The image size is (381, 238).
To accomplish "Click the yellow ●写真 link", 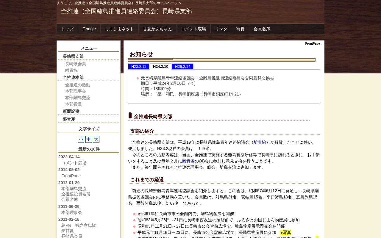I will tap(286, 232).
